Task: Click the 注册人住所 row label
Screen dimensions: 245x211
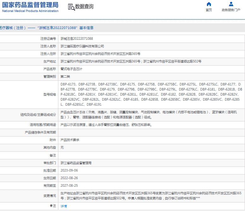Action: (48, 54)
